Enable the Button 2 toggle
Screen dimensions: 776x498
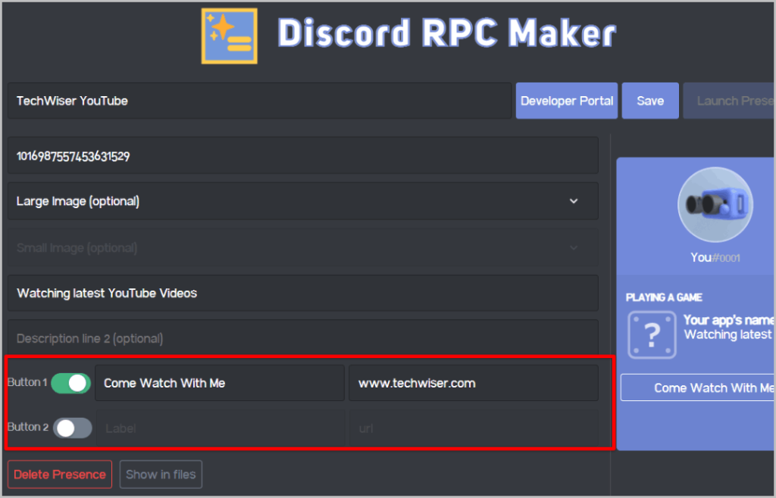(72, 428)
